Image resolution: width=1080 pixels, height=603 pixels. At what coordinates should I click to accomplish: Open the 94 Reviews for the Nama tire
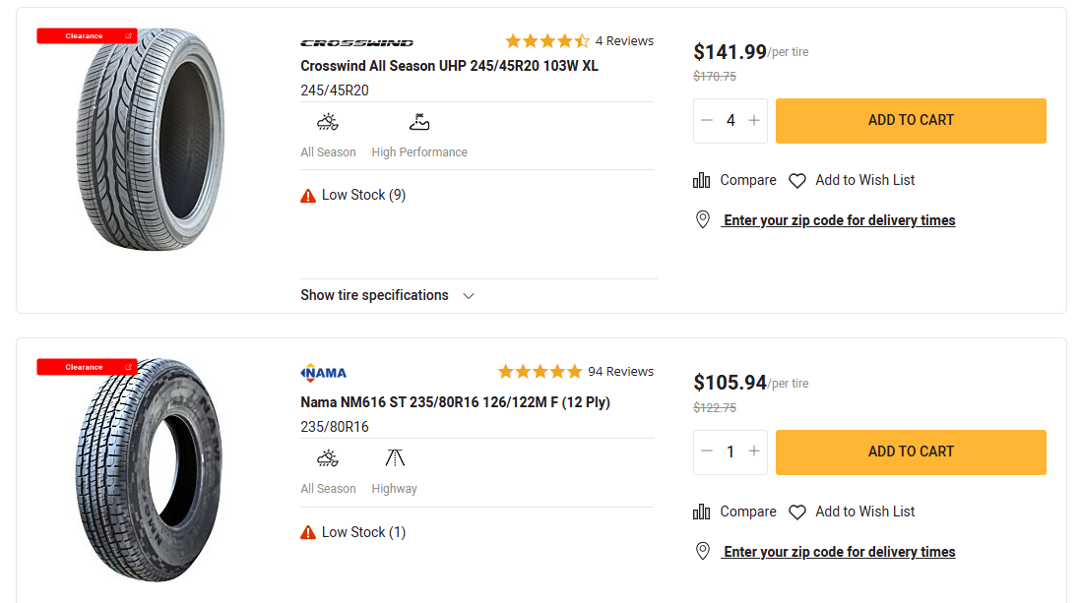pos(620,372)
